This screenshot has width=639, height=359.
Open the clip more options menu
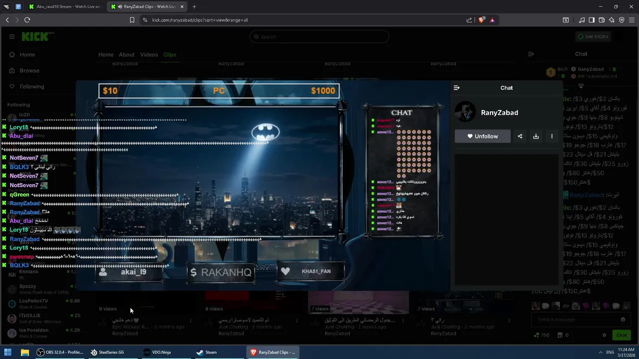[552, 136]
